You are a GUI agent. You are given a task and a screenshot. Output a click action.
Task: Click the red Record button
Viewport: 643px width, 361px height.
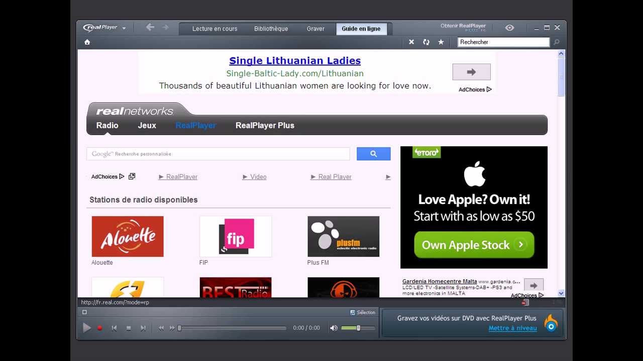[99, 328]
